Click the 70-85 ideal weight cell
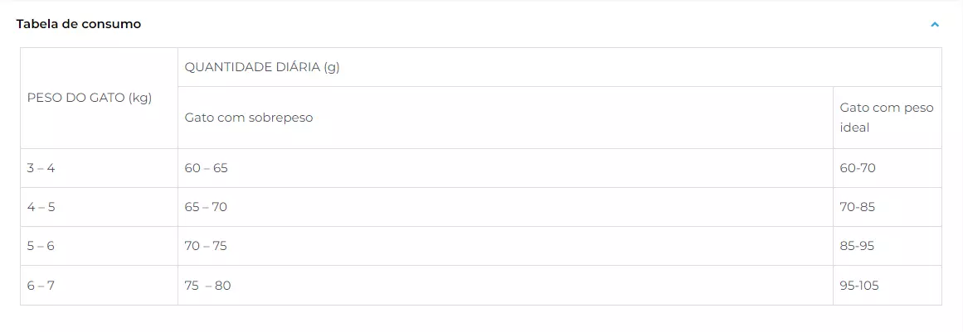This screenshot has height=332, width=963. (x=888, y=207)
